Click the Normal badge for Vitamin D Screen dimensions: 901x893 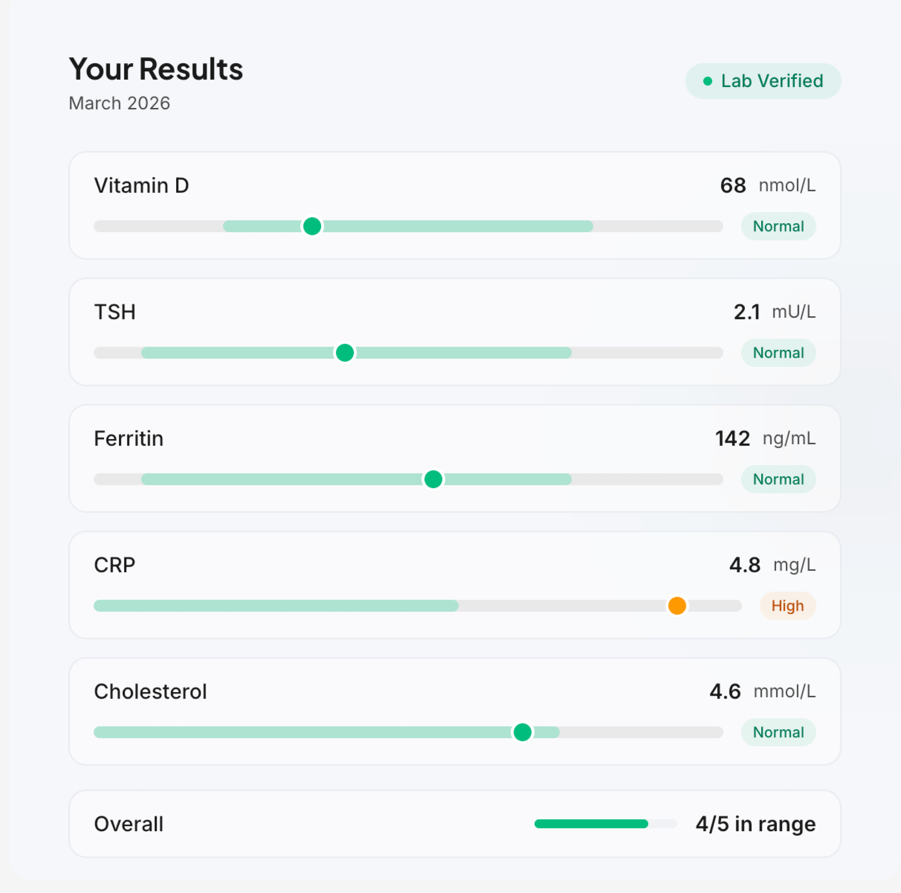click(778, 227)
